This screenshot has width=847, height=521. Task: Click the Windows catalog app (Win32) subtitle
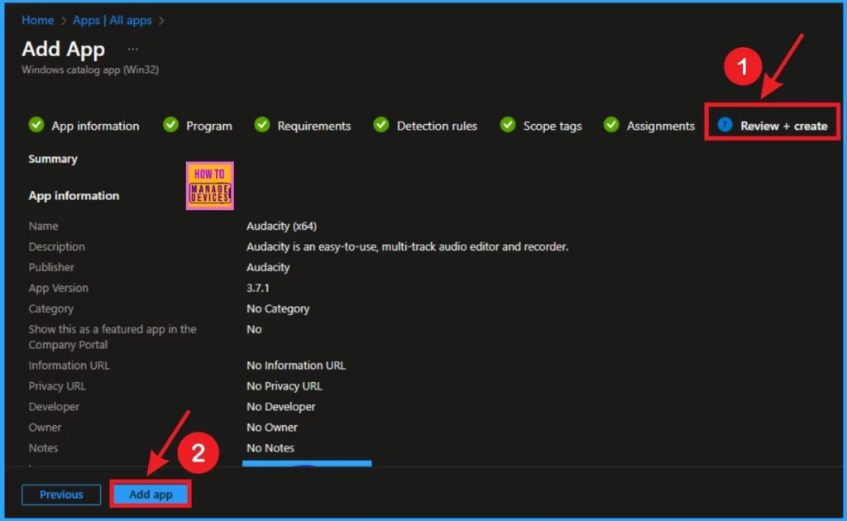coord(90,69)
